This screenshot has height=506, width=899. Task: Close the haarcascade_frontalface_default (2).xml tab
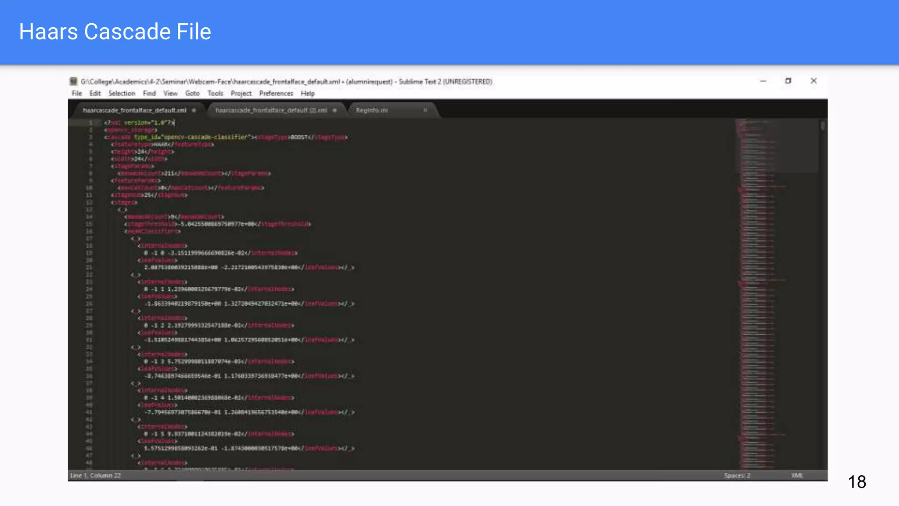[335, 110]
